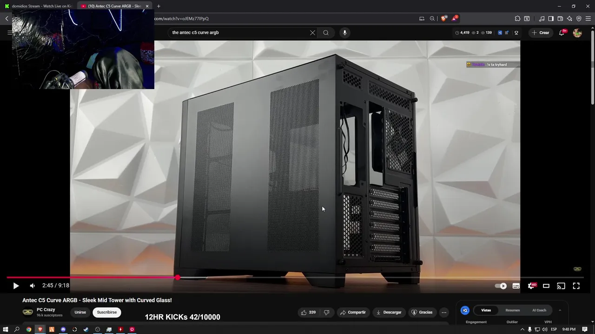The image size is (595, 334).
Task: Open the Brave Wallet icon
Action: coord(560,19)
